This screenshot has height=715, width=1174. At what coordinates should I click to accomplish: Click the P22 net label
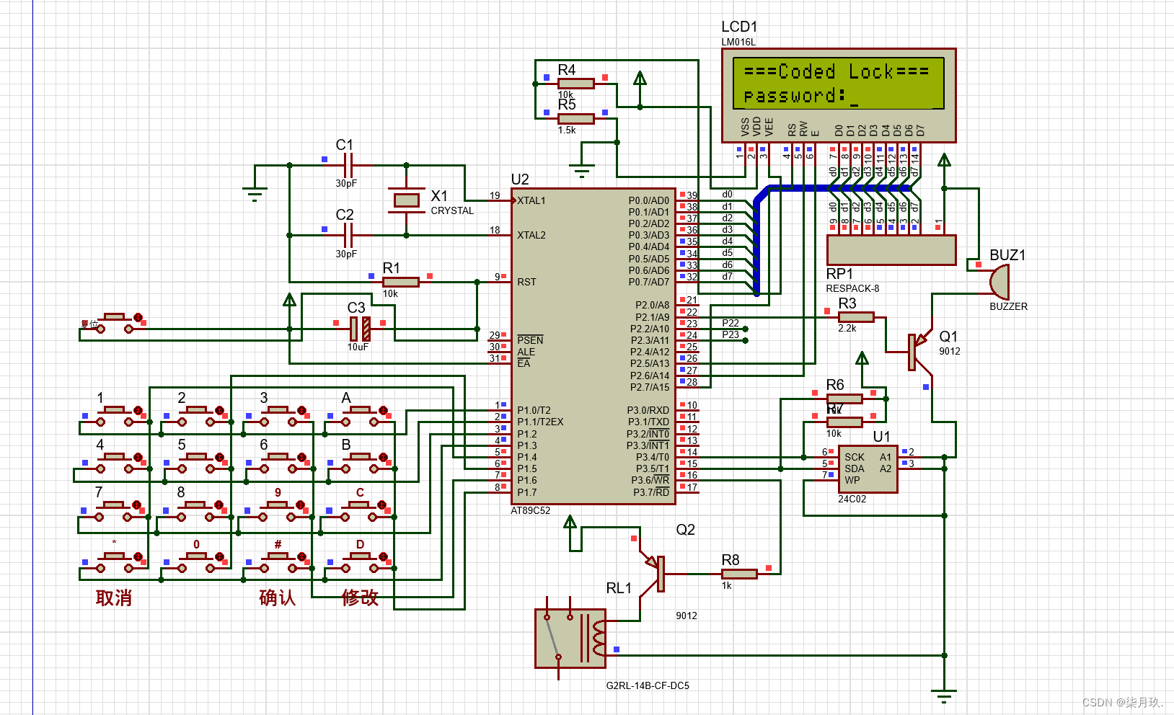click(731, 324)
